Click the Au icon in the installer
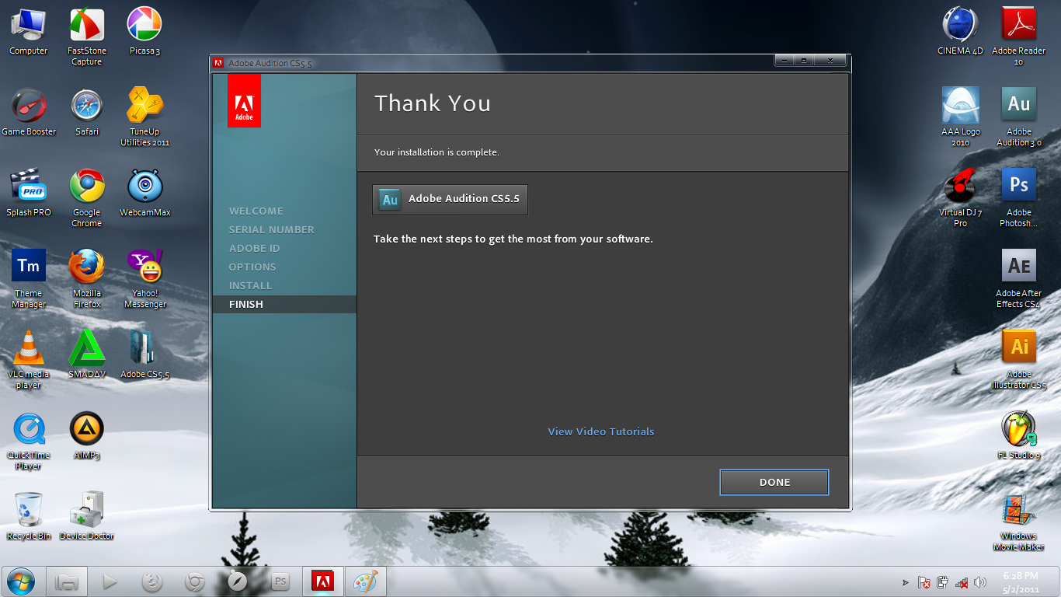The height and width of the screenshot is (597, 1061). pyautogui.click(x=390, y=200)
